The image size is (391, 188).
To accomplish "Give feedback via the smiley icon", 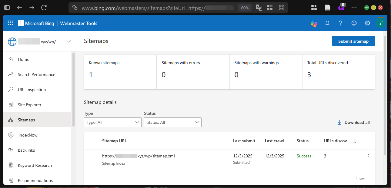I will [354, 23].
